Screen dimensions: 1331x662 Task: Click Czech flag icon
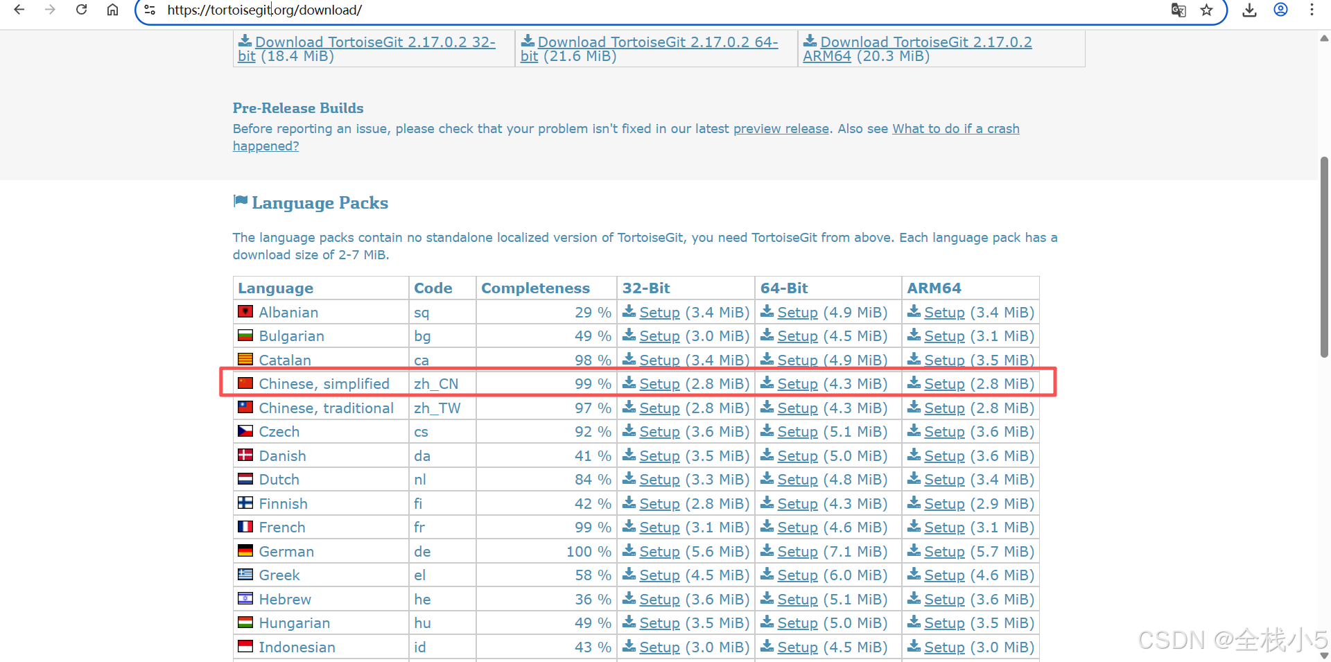point(245,430)
